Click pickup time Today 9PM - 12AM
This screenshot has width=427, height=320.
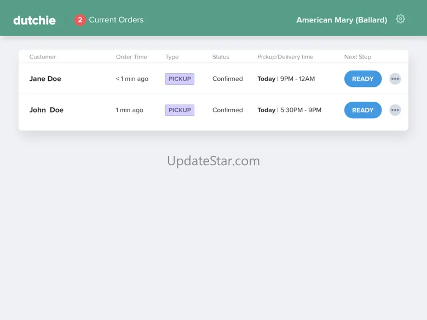(x=286, y=79)
